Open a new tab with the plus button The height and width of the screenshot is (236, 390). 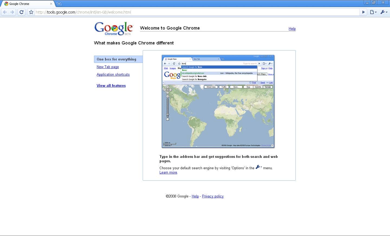tap(59, 4)
